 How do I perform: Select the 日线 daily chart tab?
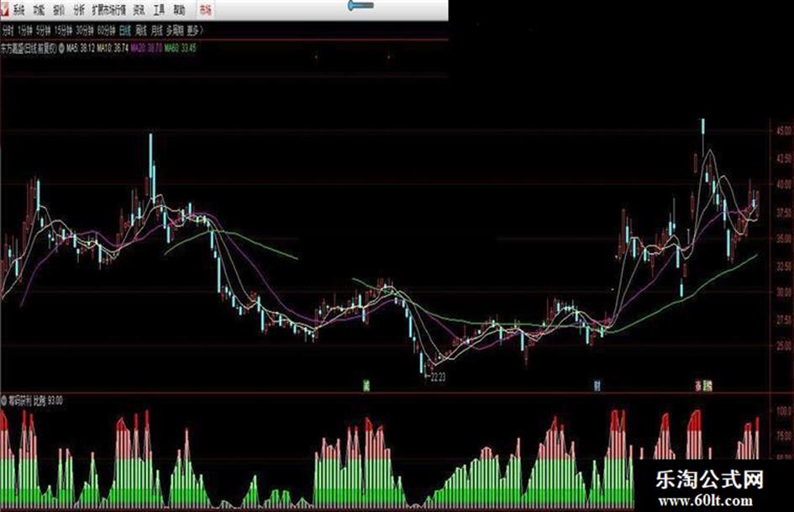[125, 30]
